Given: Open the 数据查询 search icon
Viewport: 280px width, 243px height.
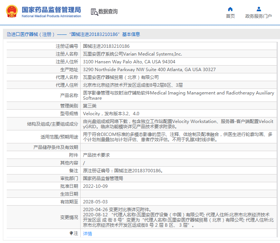Looking at the screenshot, I should pyautogui.click(x=94, y=12).
